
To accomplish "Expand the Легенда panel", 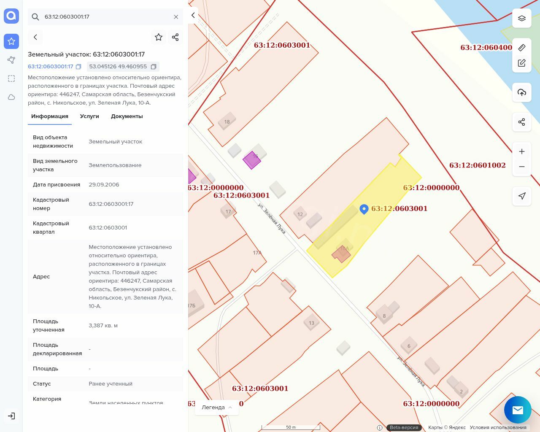I will [217, 408].
